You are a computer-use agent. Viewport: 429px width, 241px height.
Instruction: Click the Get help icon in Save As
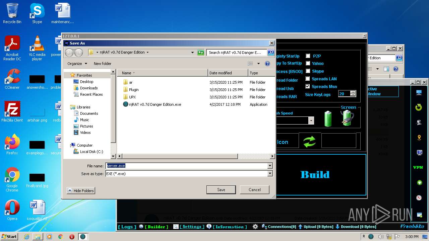point(267,64)
